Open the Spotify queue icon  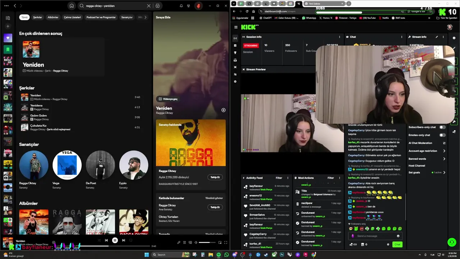point(184,242)
